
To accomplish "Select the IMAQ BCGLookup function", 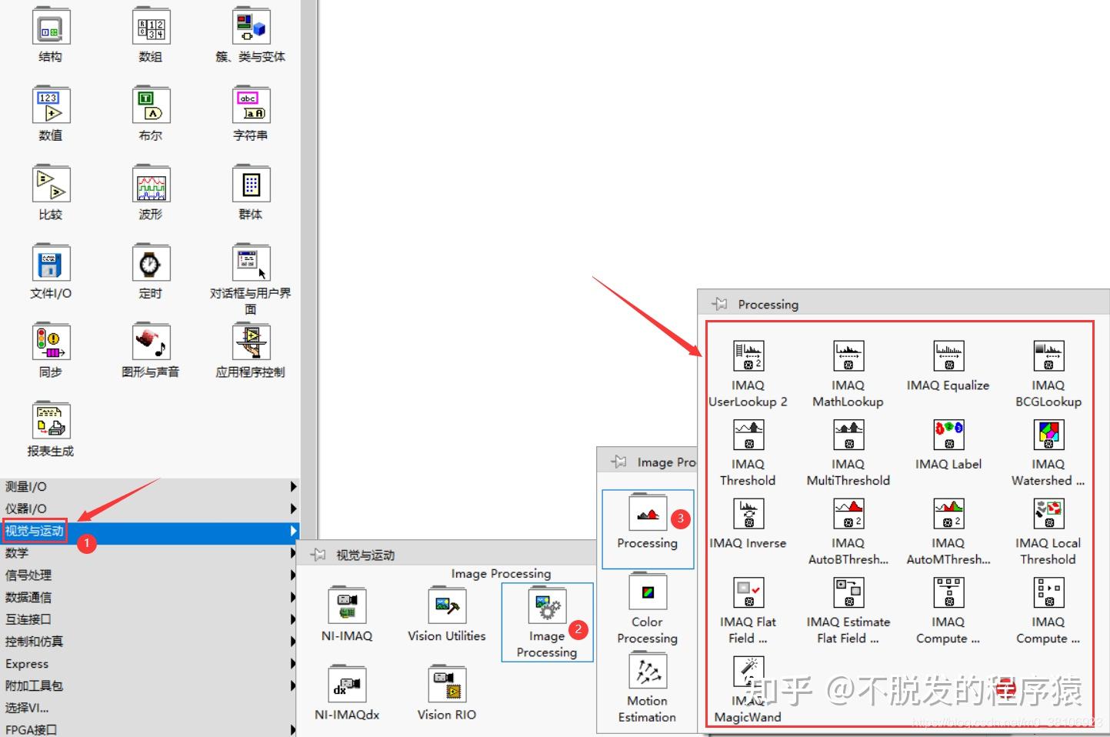I will point(1048,355).
